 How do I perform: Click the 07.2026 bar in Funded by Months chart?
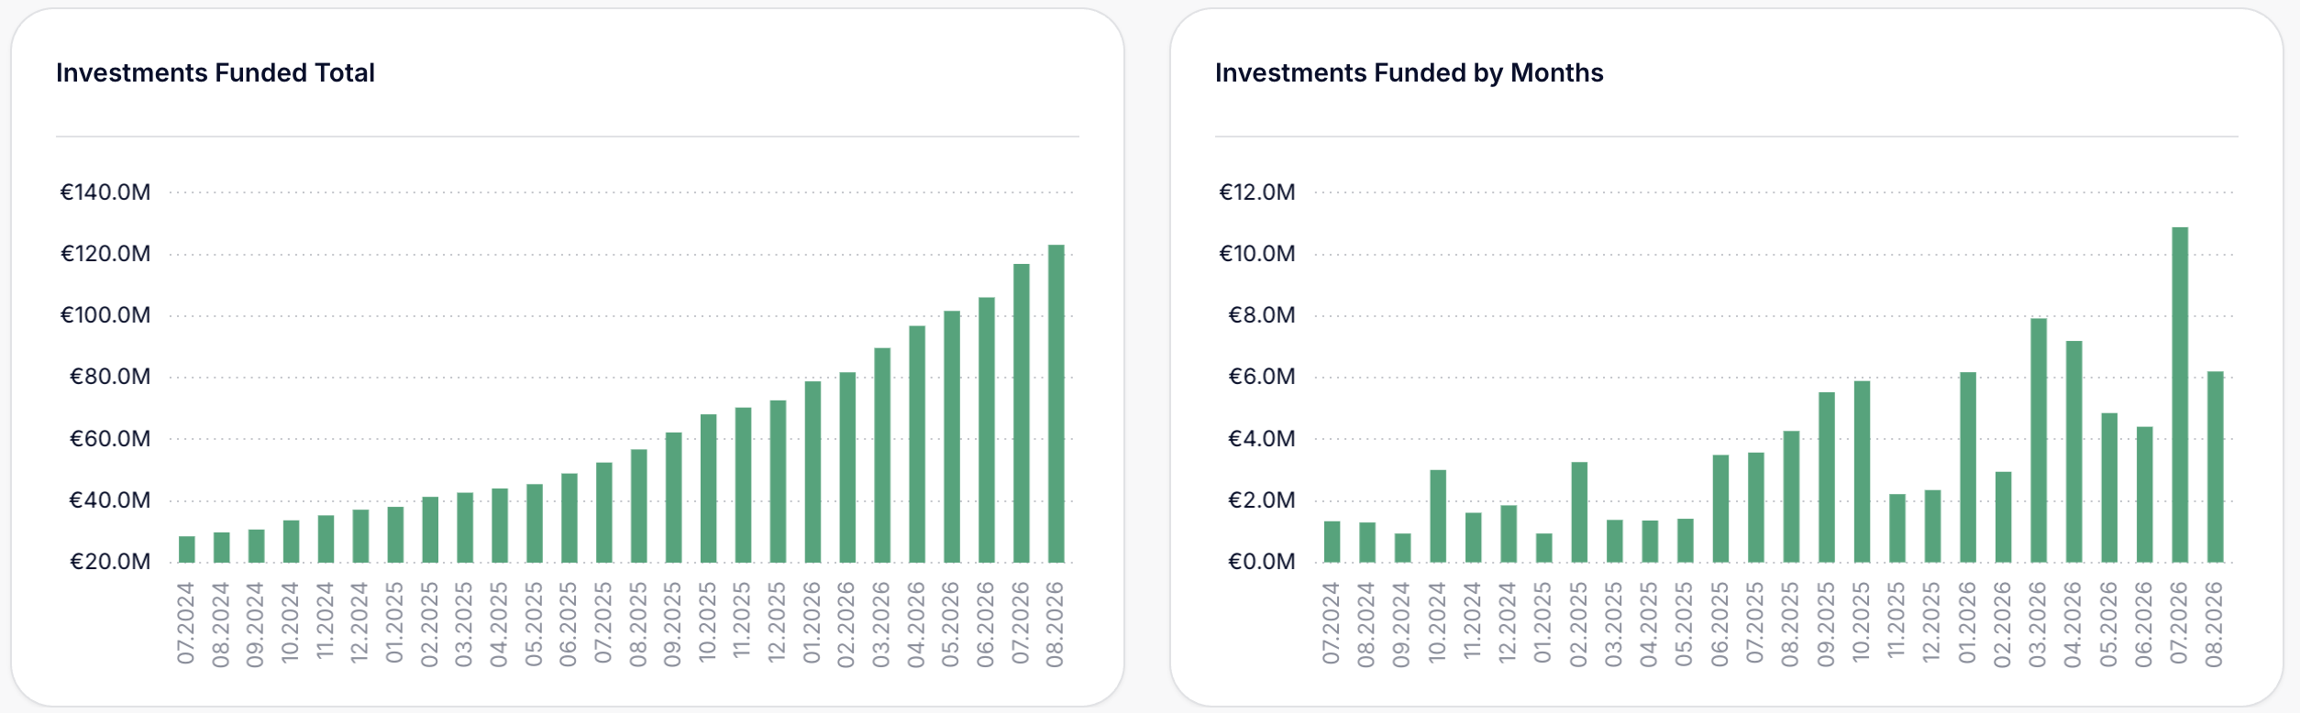pos(2180,394)
